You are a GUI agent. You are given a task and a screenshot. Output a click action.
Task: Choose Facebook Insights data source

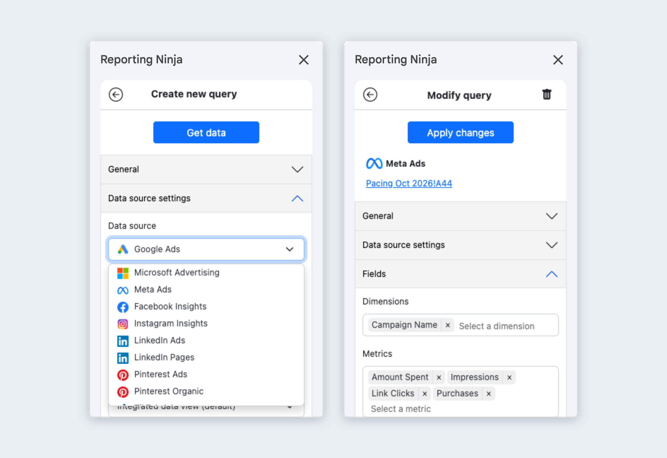(206, 306)
